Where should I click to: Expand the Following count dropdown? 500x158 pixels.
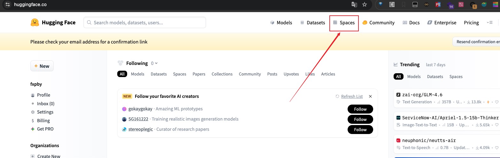pyautogui.click(x=154, y=63)
